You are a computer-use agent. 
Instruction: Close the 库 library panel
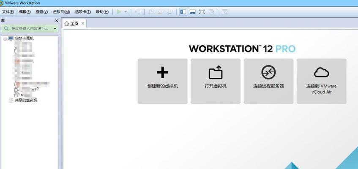(57, 21)
